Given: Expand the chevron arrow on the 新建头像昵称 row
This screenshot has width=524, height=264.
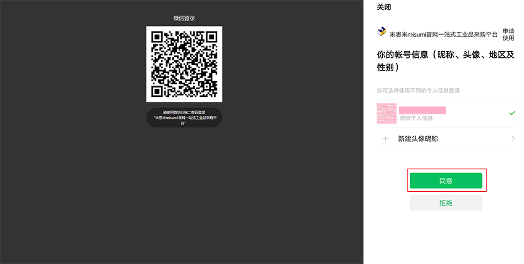Looking at the screenshot, I should click(513, 138).
